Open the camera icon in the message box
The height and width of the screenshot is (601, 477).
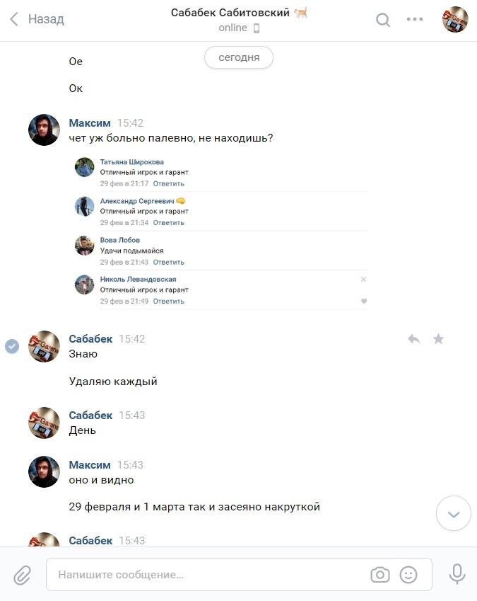coord(380,575)
